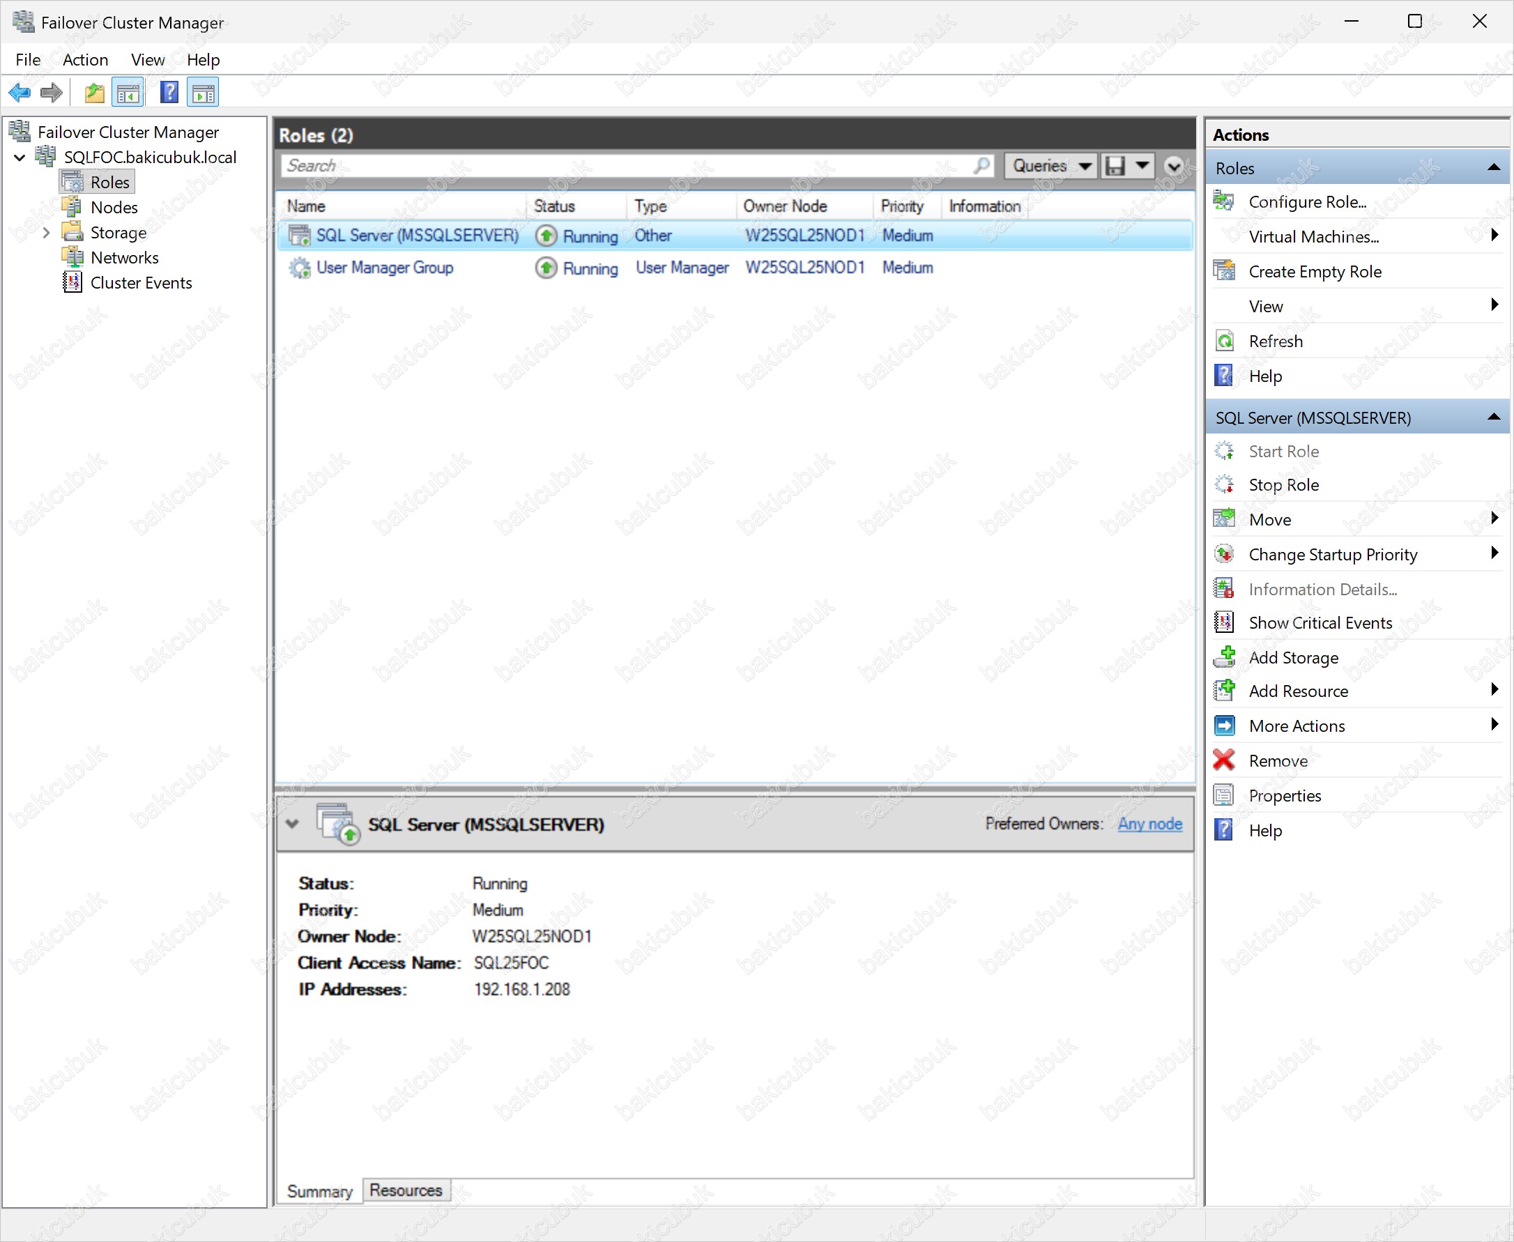Click the Stop Role icon
Screen dimensions: 1514x1242
(1224, 484)
